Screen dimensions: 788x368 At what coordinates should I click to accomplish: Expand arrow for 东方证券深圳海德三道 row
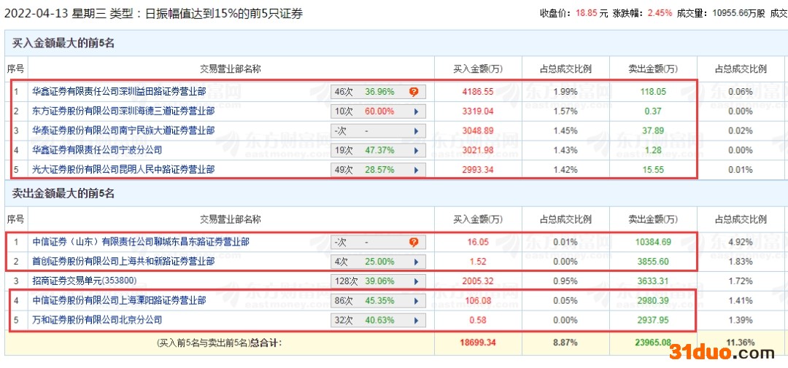[416, 111]
